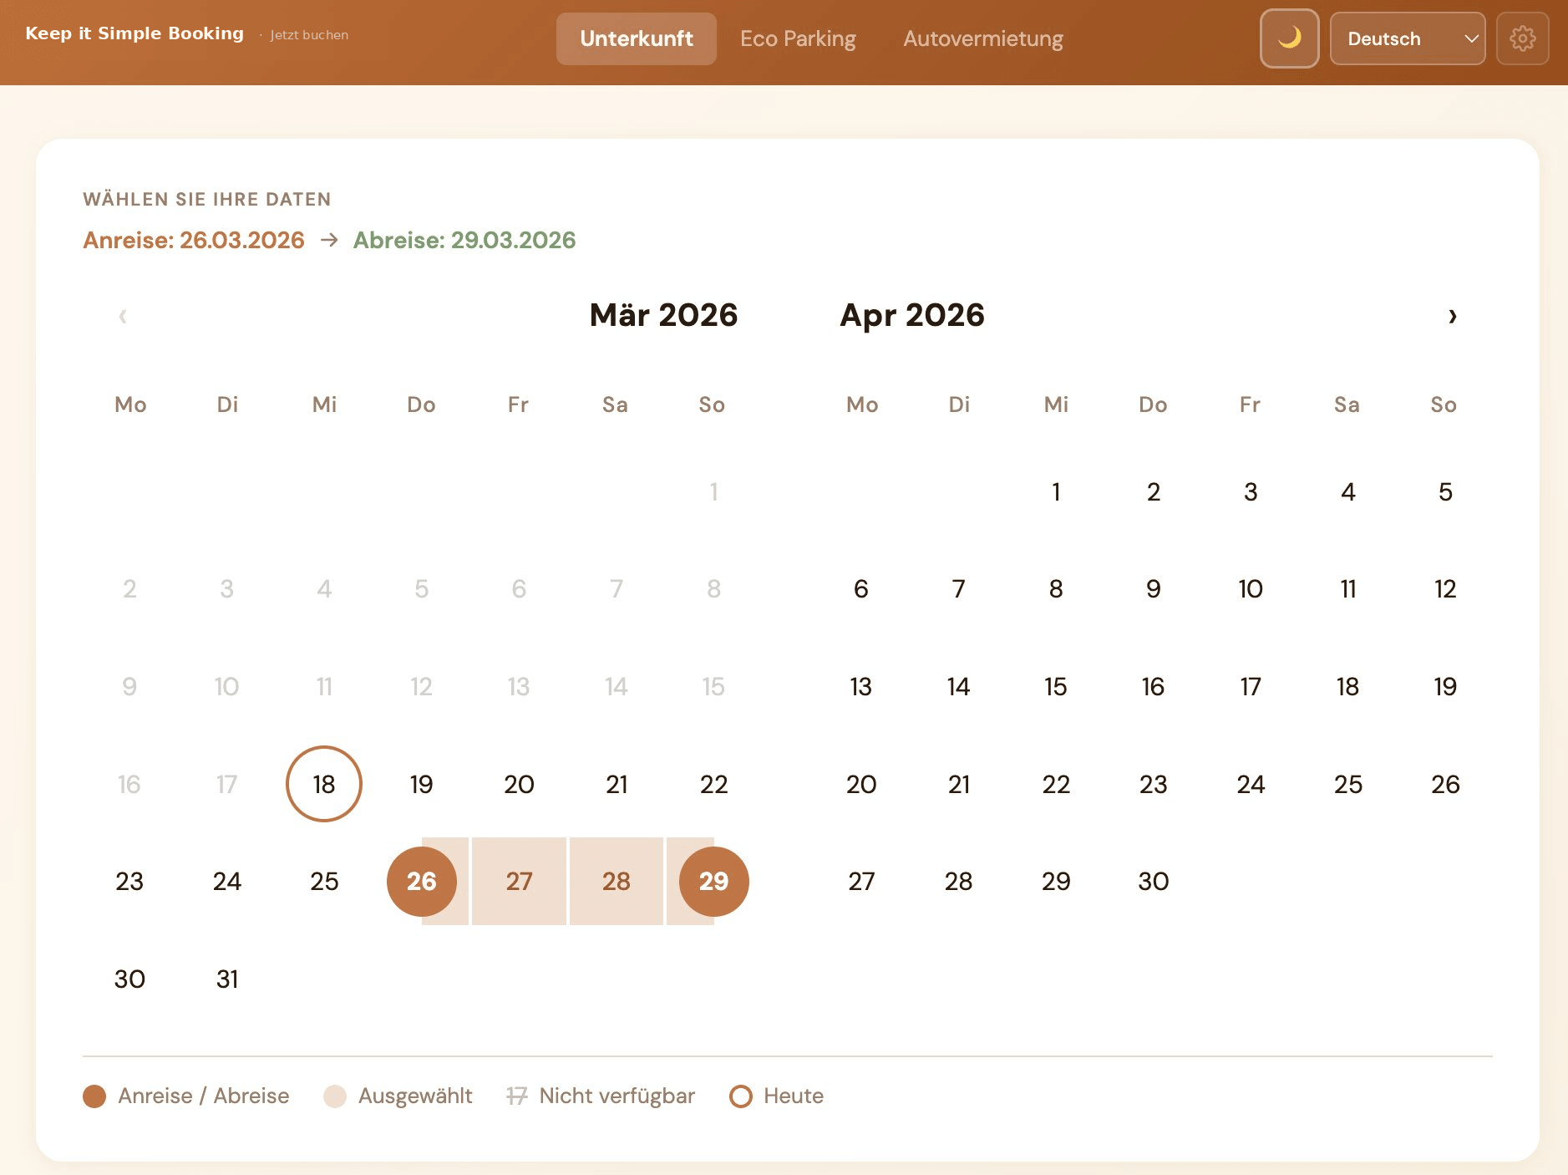Viewport: 1568px width, 1175px height.
Task: Open the Mär 2026 month heading
Action: pos(662,315)
